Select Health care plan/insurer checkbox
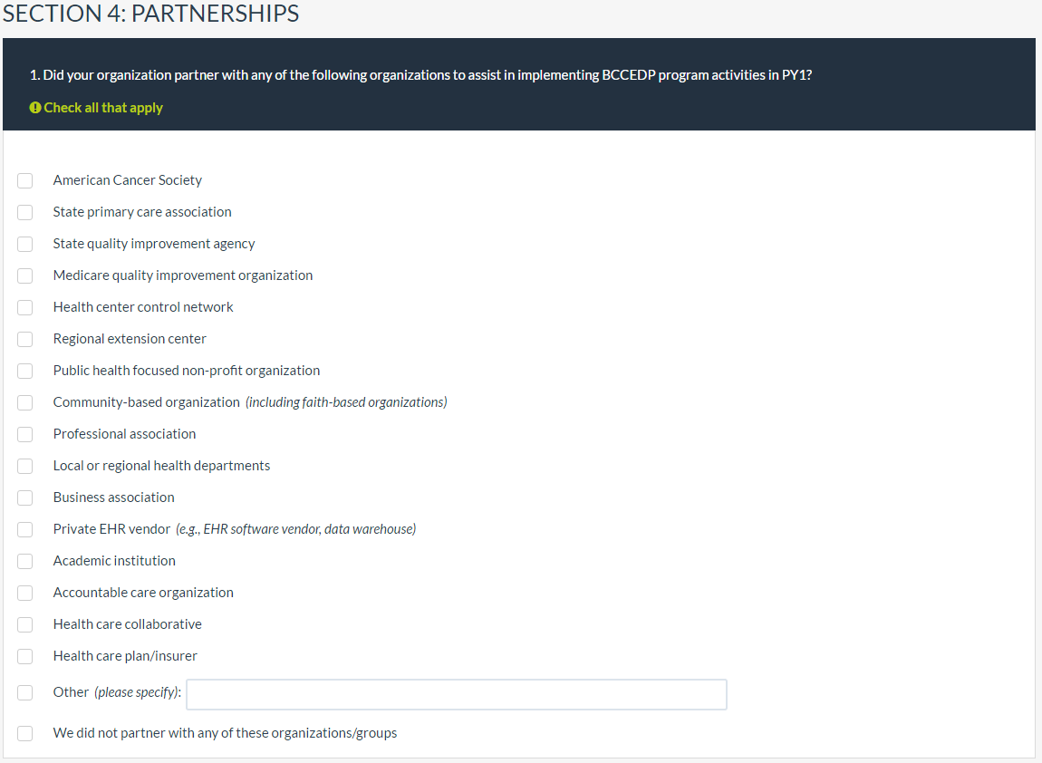The height and width of the screenshot is (763, 1042). [25, 656]
